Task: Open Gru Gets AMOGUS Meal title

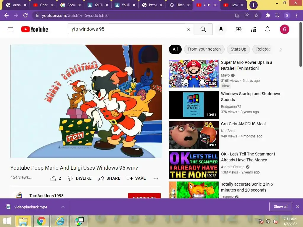Action: tap(243, 124)
